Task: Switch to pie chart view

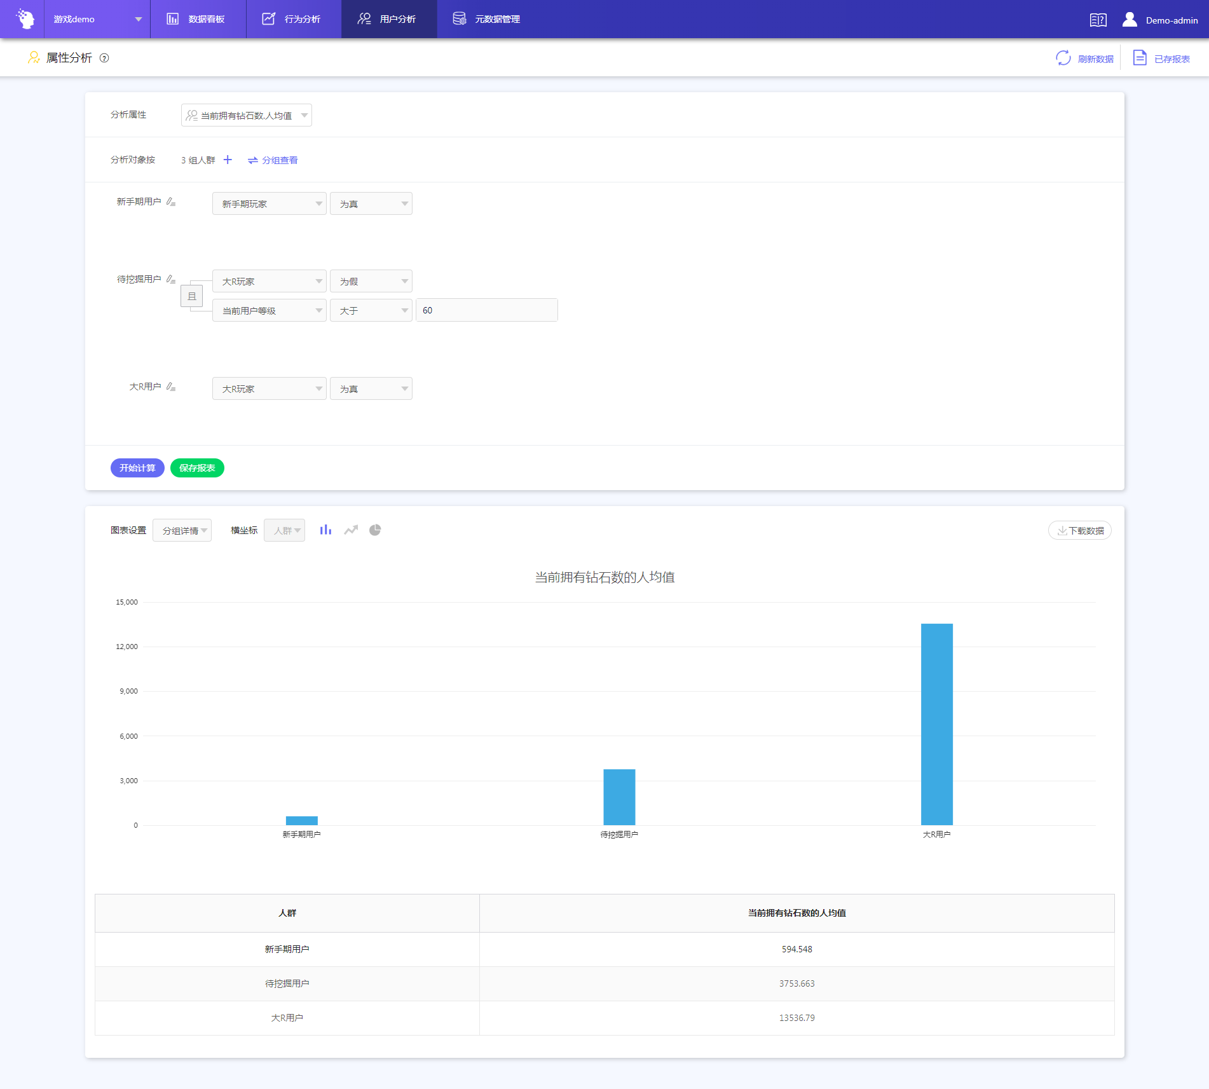Action: [x=375, y=530]
